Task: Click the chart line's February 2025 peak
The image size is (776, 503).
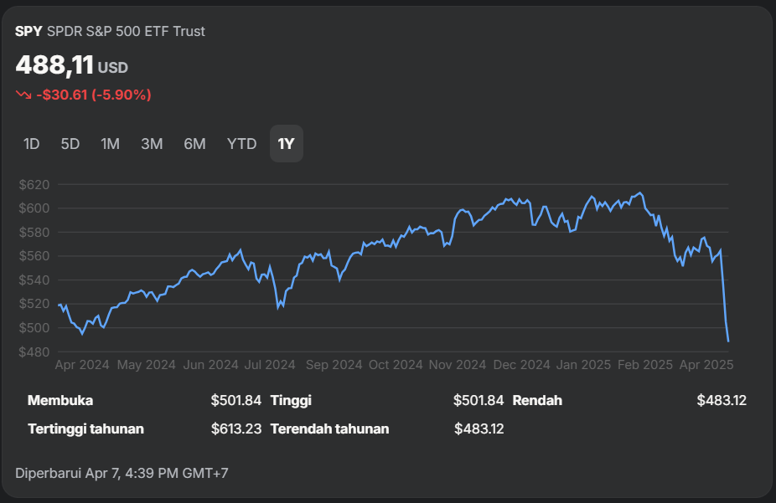Action: 640,192
